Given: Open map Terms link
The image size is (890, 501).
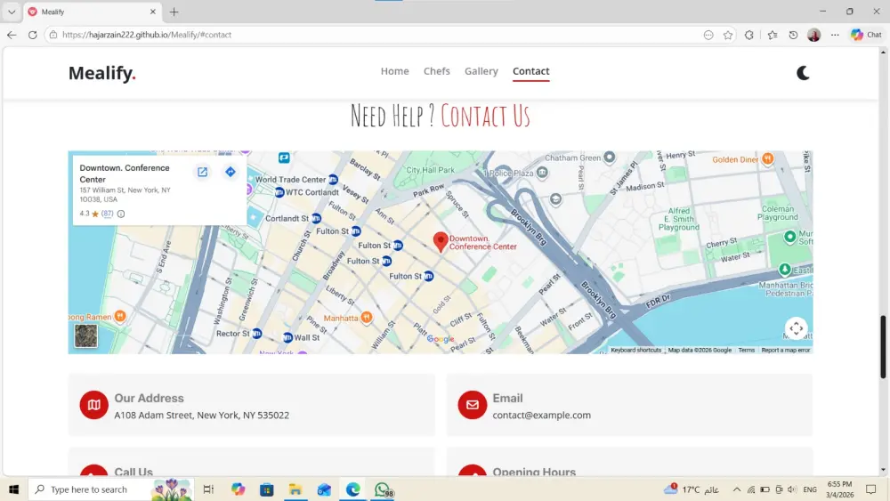Looking at the screenshot, I should [747, 350].
